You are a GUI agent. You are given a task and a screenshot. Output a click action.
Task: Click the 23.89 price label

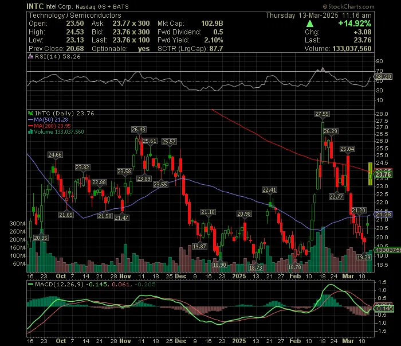[x=144, y=179]
